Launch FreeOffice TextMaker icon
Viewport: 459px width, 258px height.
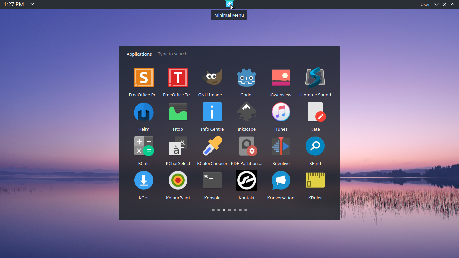[x=178, y=78]
